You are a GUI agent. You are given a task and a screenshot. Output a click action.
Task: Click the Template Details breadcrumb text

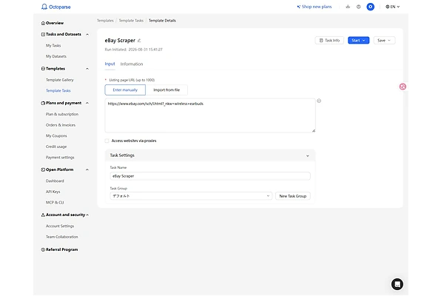coord(162,21)
